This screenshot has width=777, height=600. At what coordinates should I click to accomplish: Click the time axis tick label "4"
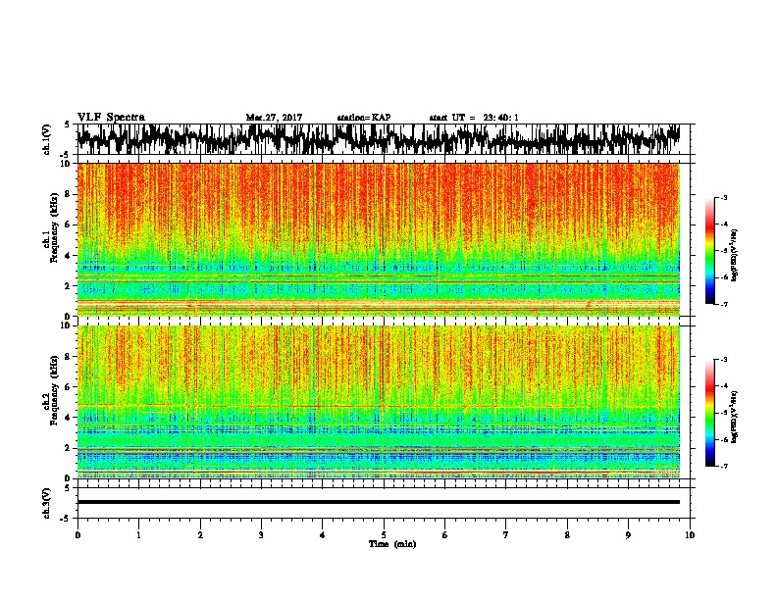[323, 535]
